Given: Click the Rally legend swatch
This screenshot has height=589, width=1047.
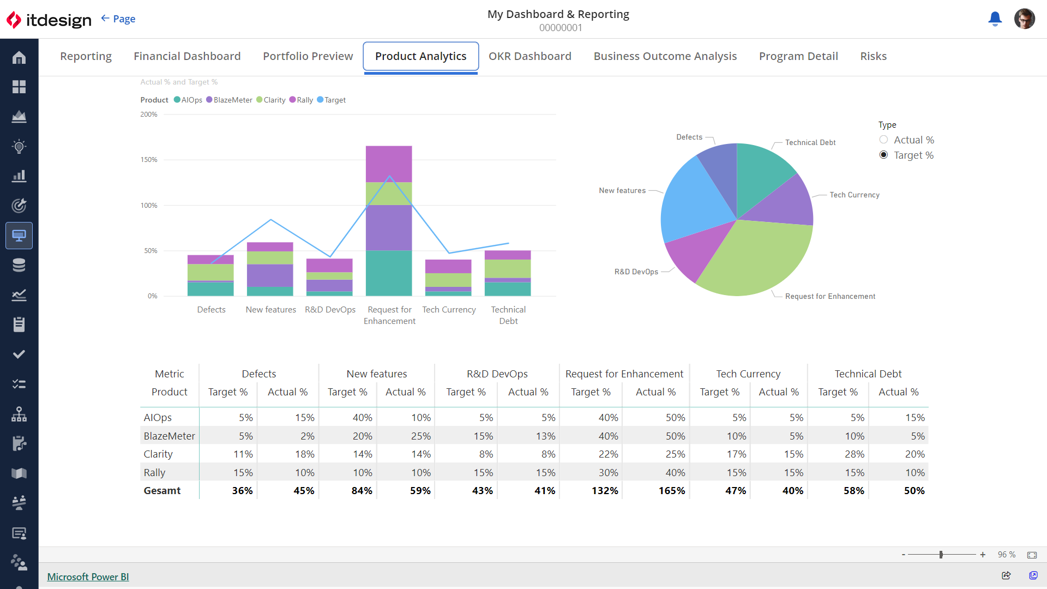Looking at the screenshot, I should [293, 100].
